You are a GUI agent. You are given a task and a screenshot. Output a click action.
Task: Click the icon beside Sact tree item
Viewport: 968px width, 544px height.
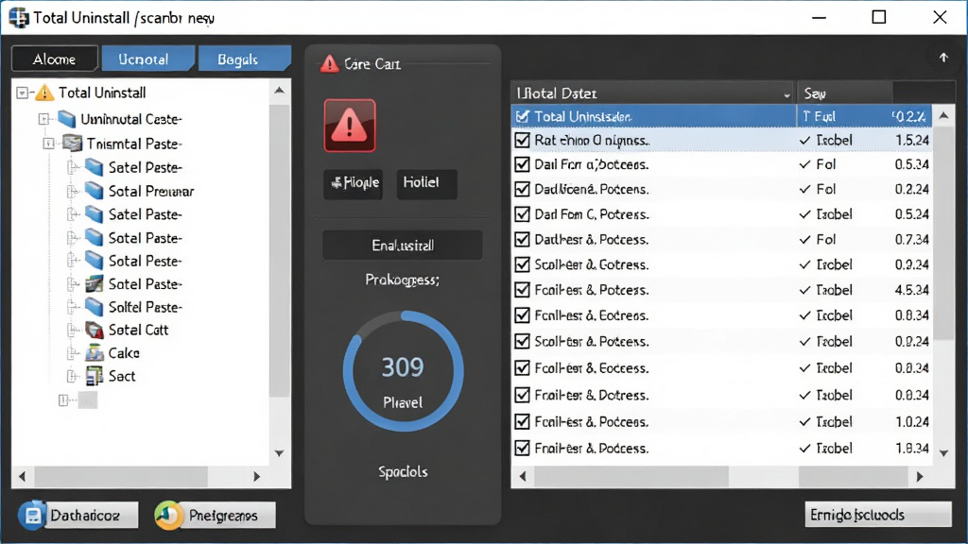[94, 376]
